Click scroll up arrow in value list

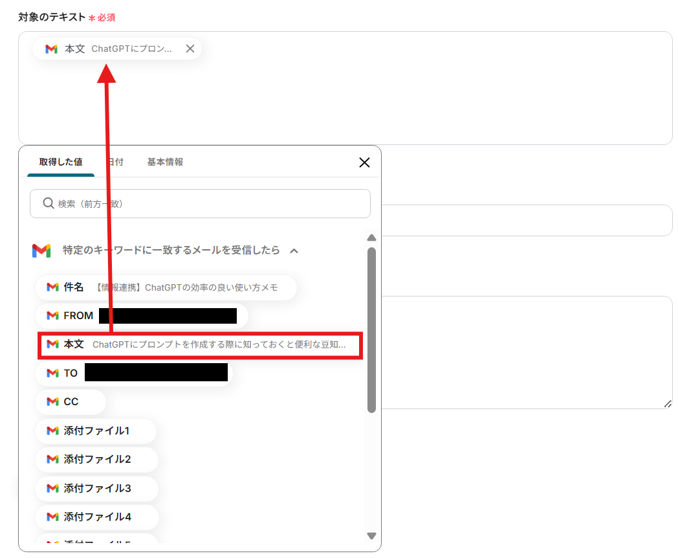371,238
